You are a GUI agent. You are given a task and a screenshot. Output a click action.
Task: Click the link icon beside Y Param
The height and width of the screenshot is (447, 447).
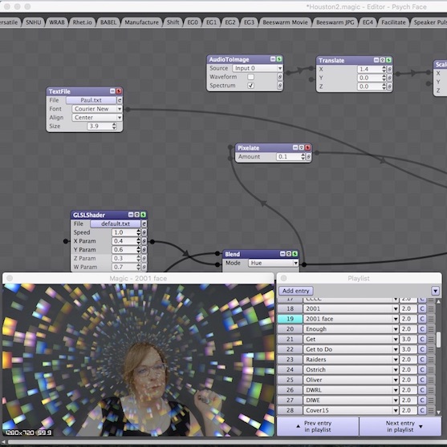[x=144, y=249]
